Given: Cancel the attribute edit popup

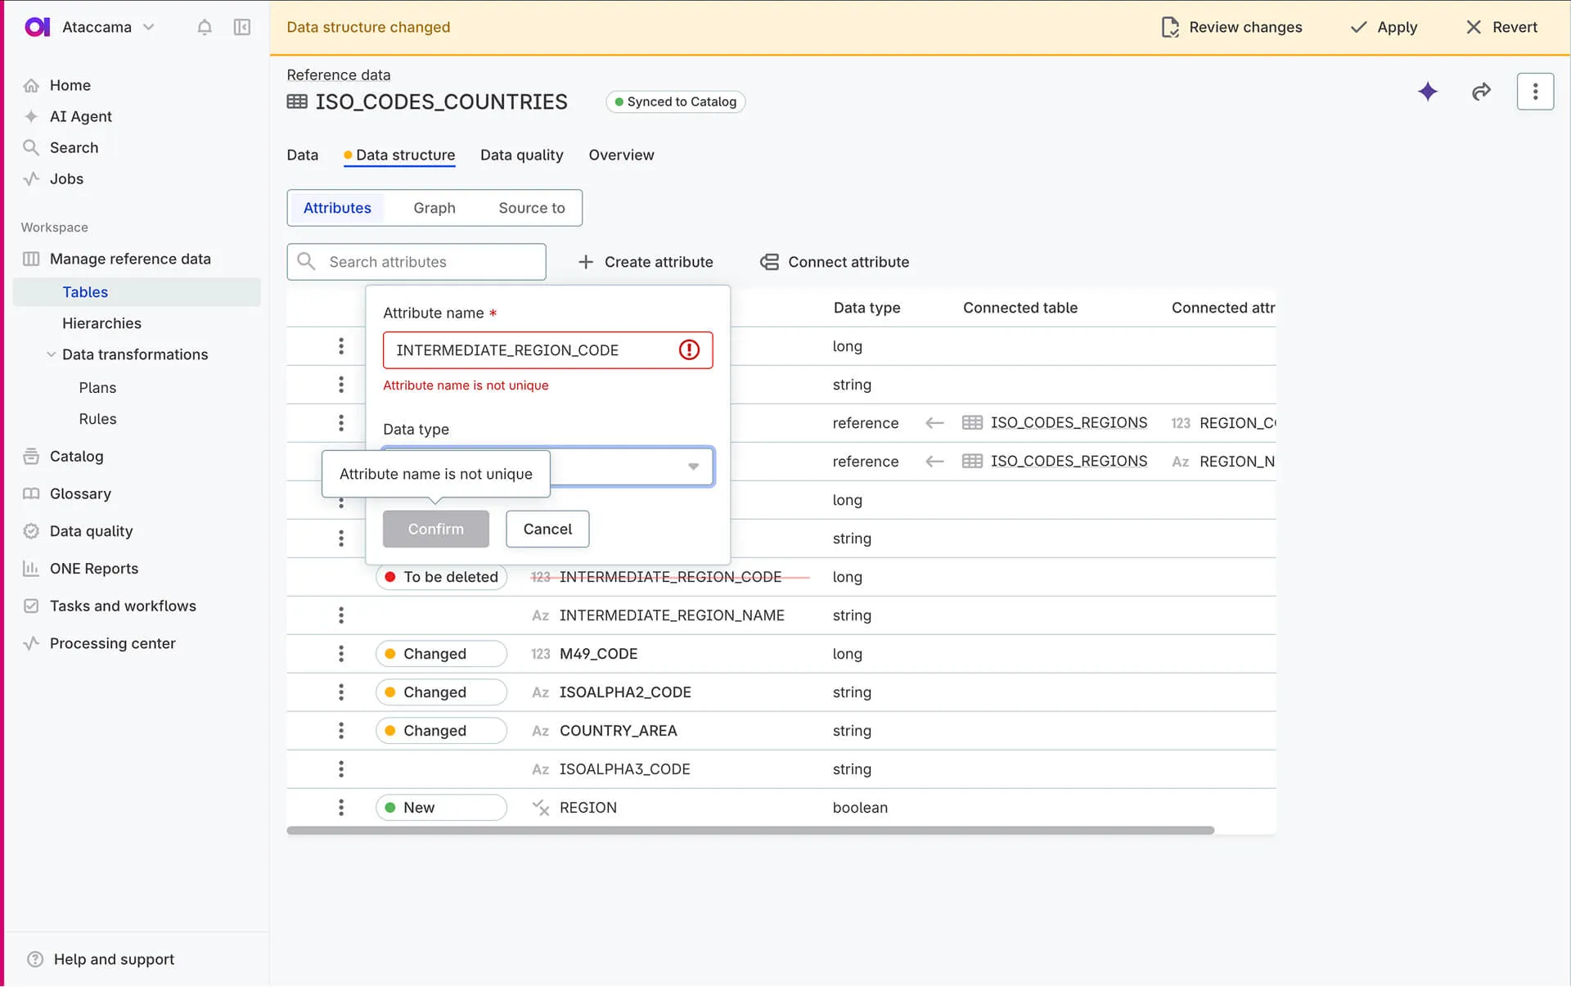Looking at the screenshot, I should (x=547, y=530).
